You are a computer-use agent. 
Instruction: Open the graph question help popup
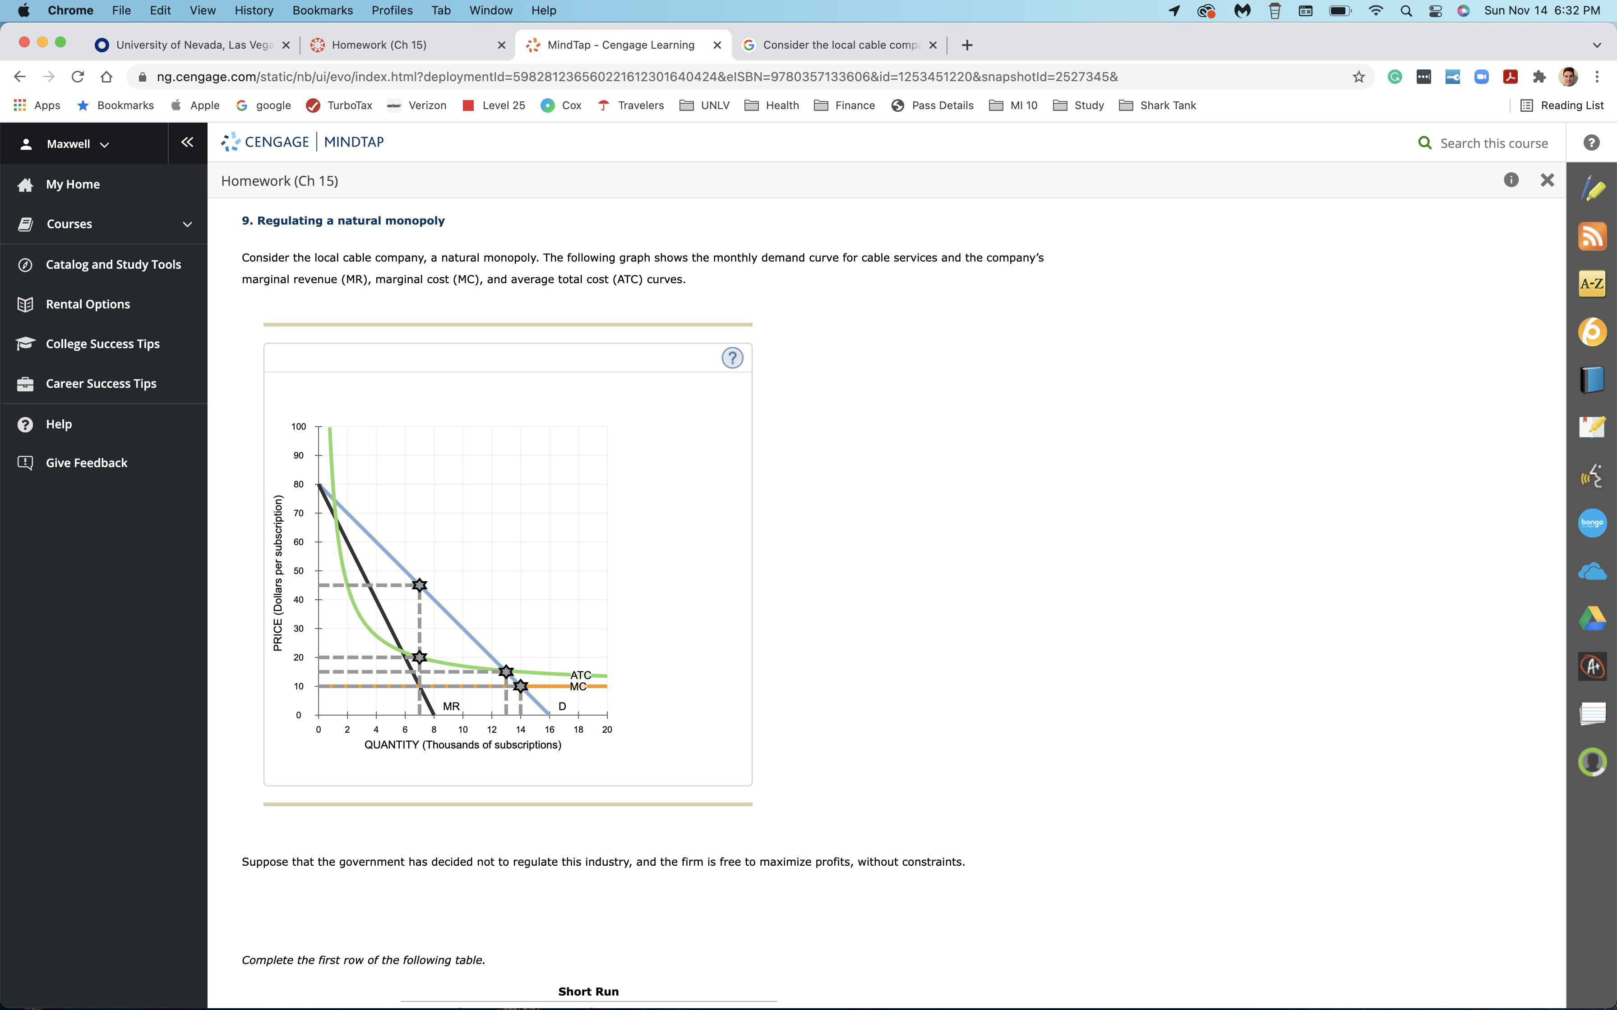pos(732,358)
